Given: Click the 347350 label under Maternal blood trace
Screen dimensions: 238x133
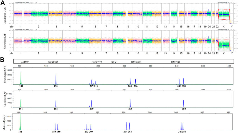Looking at the screenshot, I should (182, 132).
